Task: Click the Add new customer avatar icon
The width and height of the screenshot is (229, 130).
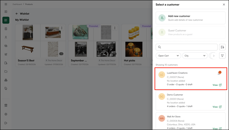Action: point(162,18)
